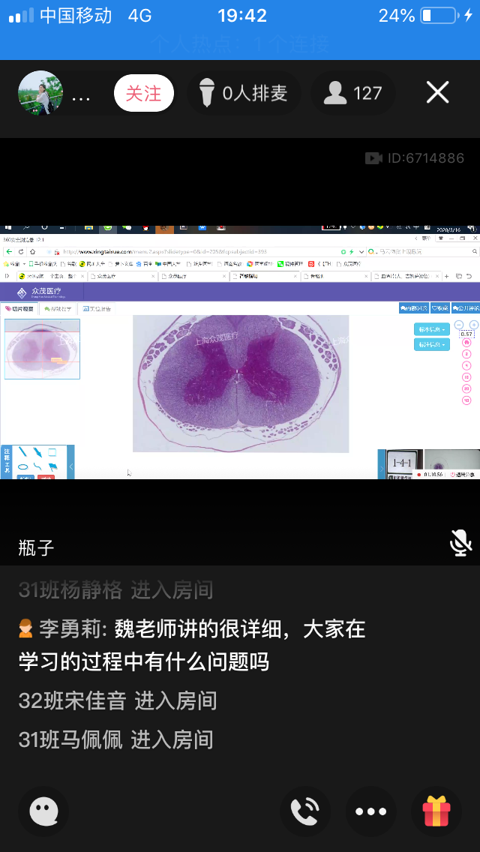Screen dimensions: 480x852
Task: Open the red gift box icon
Action: (x=436, y=811)
